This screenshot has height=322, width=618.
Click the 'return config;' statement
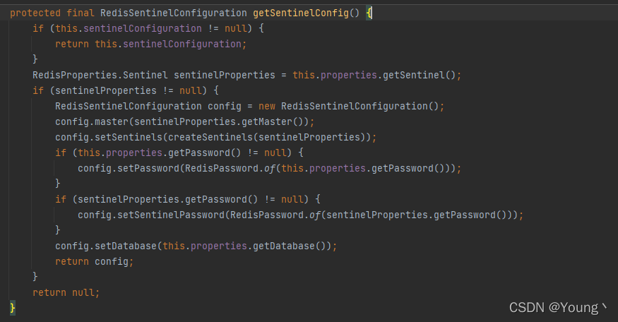coord(95,261)
